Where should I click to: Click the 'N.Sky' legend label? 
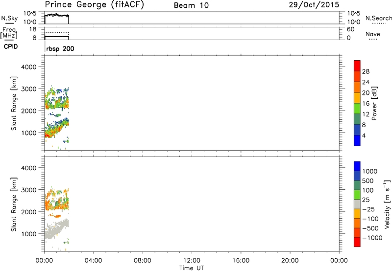coord(9,18)
